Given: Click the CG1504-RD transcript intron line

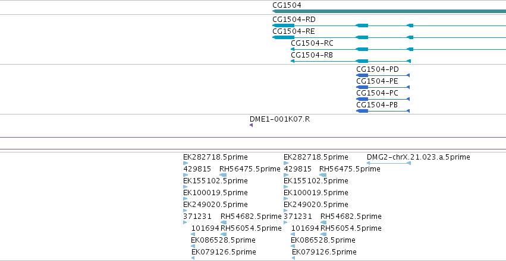Looking at the screenshot, I should click(389, 26).
